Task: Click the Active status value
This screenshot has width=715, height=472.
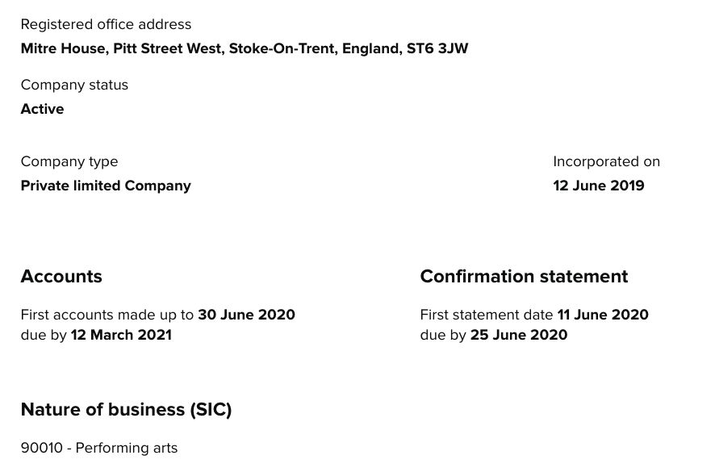Action: 43,109
